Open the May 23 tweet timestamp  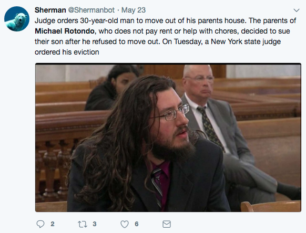pyautogui.click(x=134, y=10)
